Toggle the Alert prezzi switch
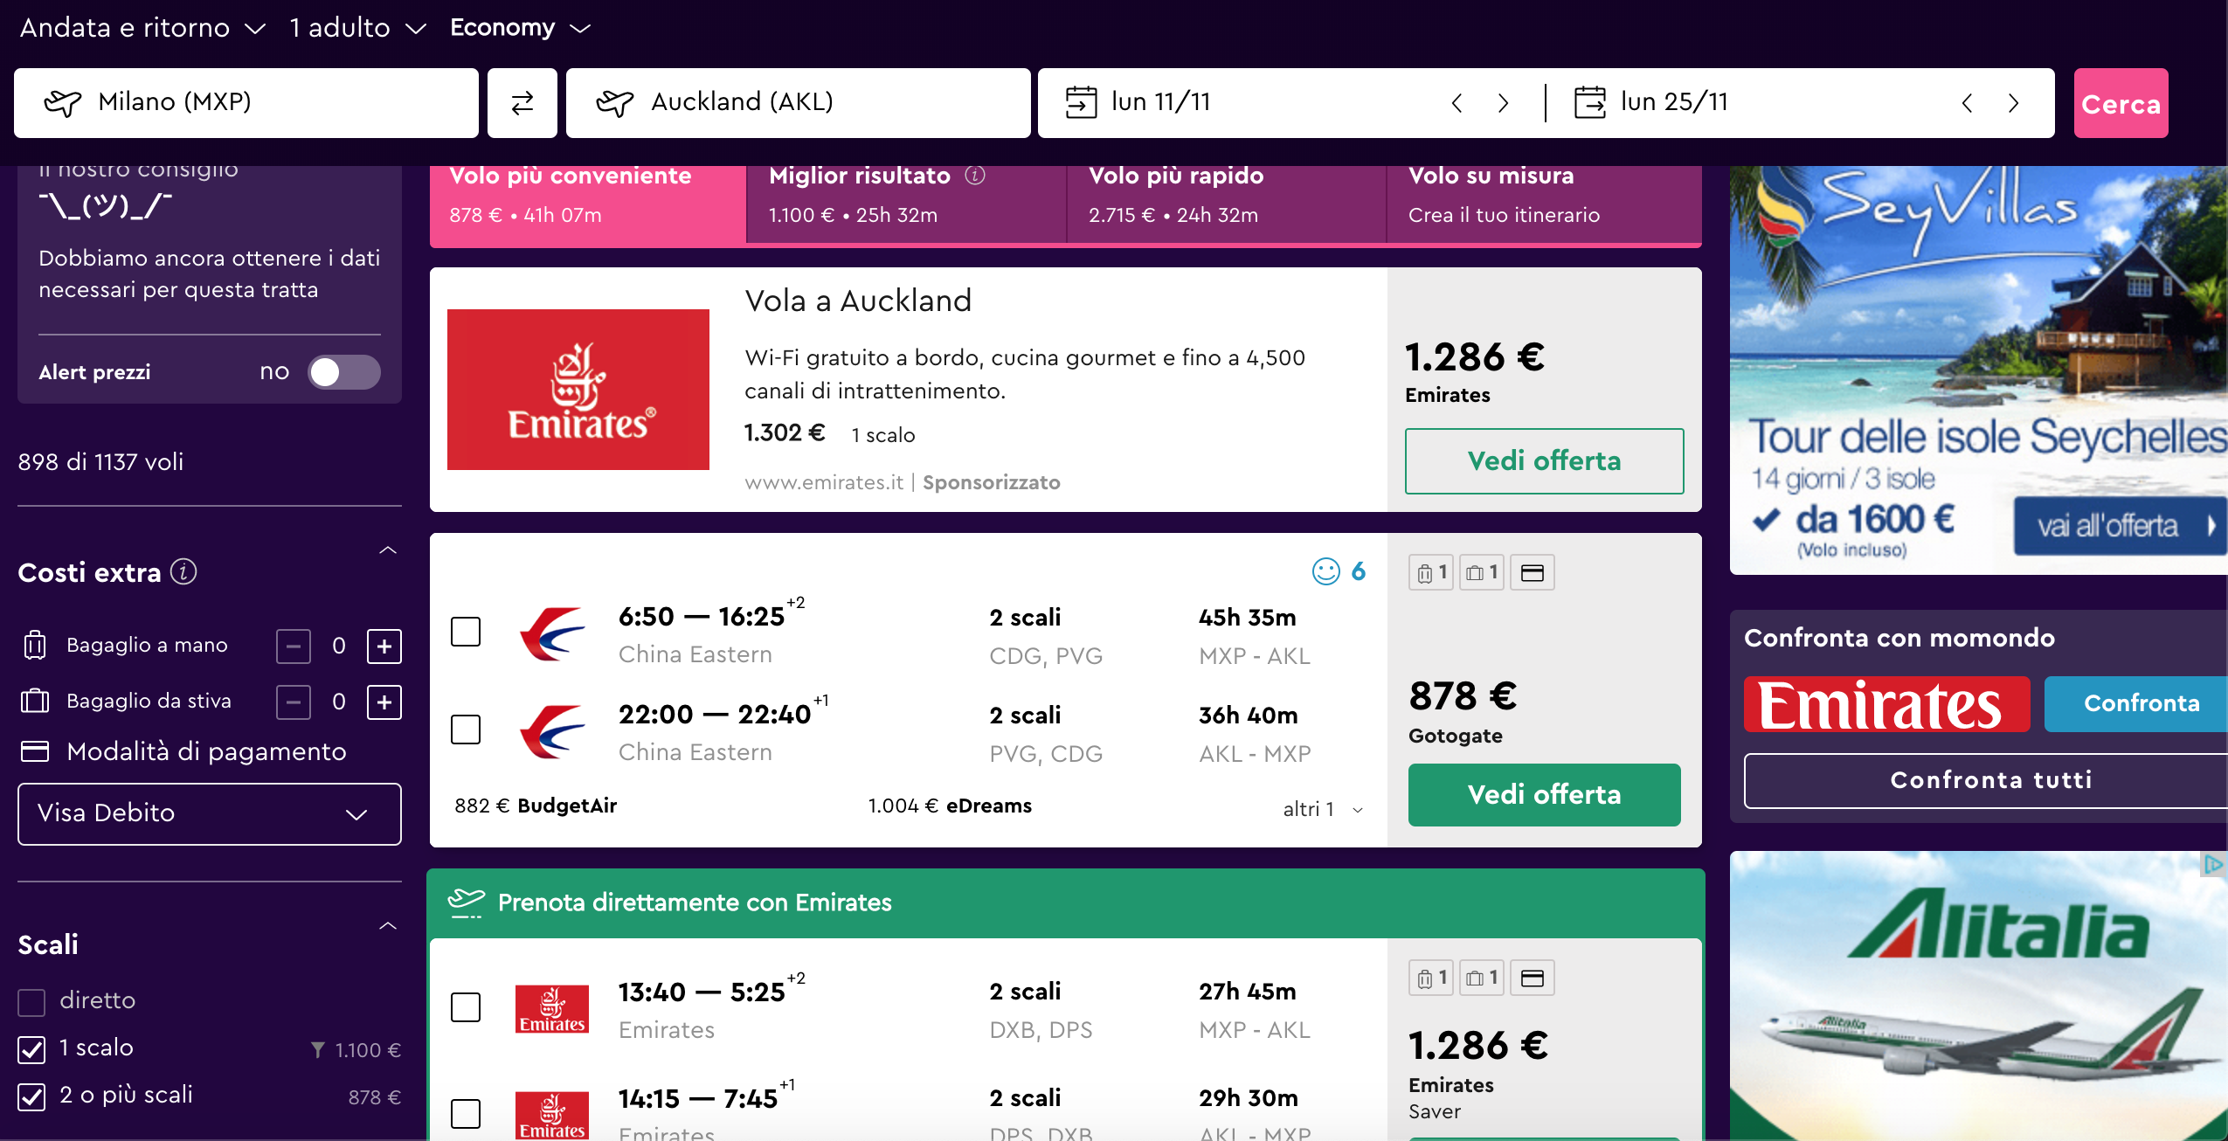 pyautogui.click(x=344, y=372)
